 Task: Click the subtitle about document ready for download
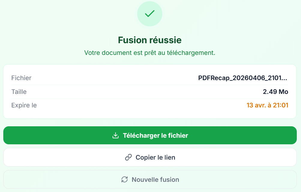point(149,52)
